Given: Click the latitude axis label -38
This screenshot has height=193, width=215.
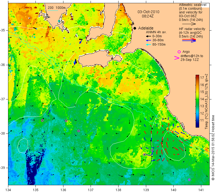Looking at the screenshot, I should [3, 133].
